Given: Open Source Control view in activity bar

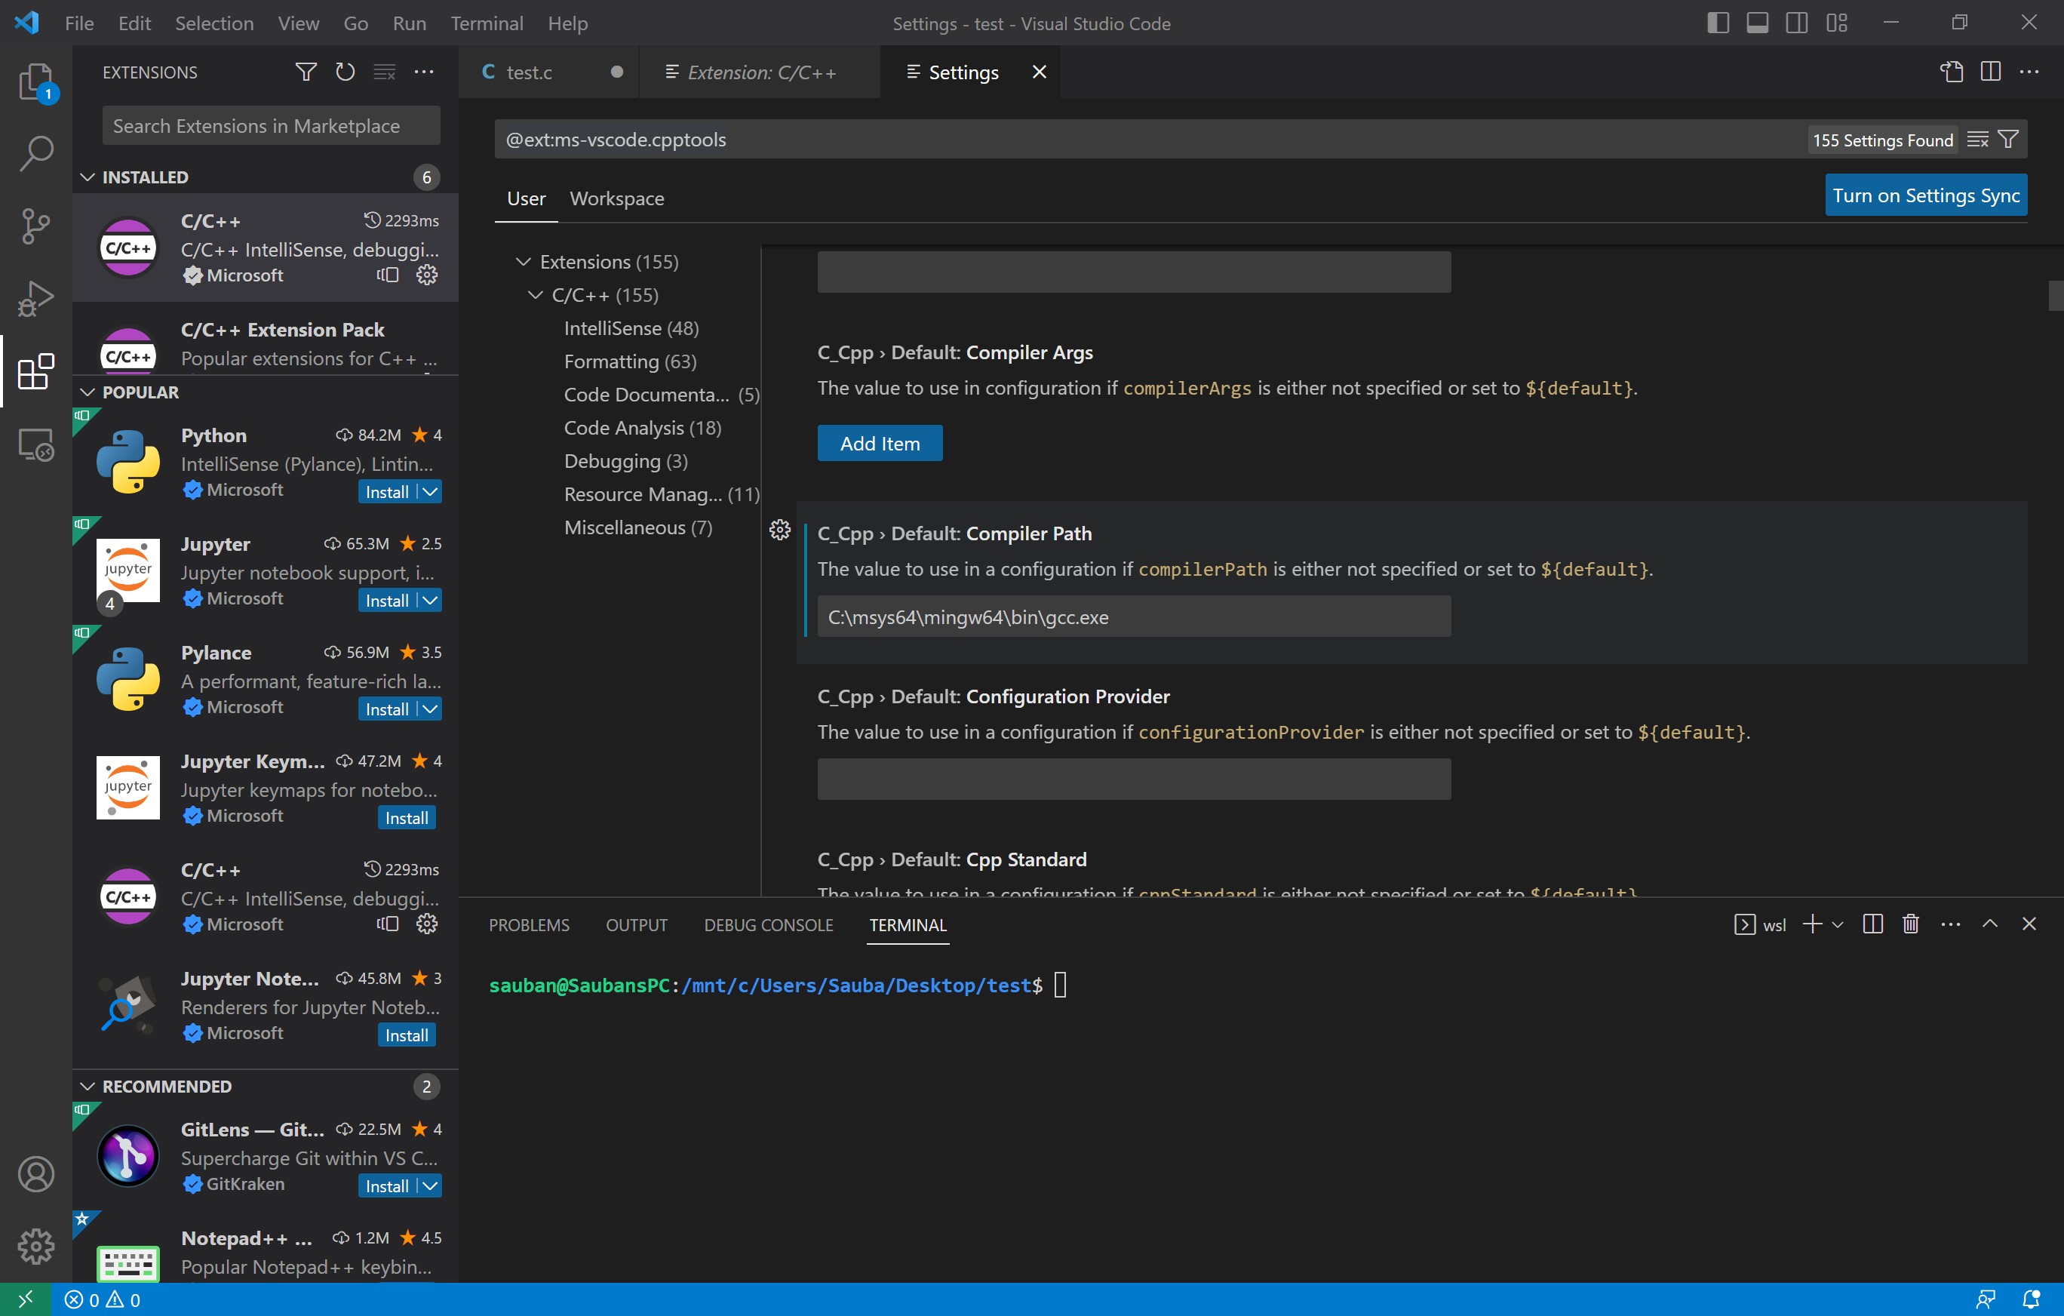Looking at the screenshot, I should tap(36, 226).
